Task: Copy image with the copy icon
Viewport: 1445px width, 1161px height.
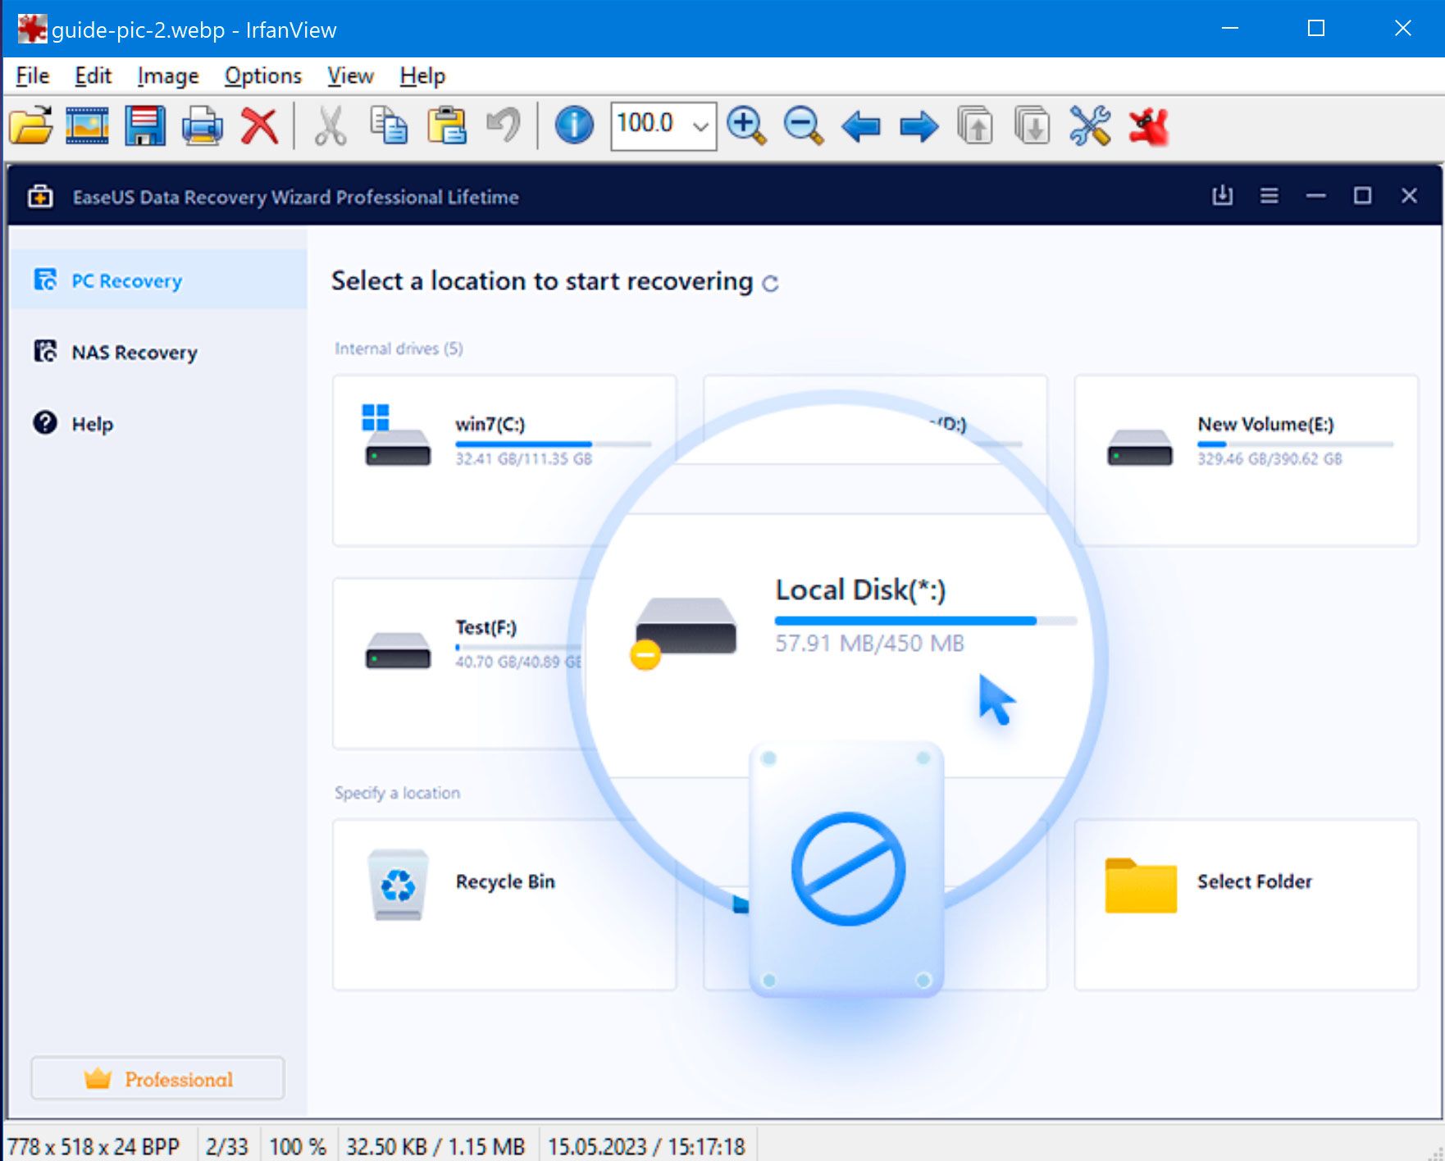Action: coord(389,126)
